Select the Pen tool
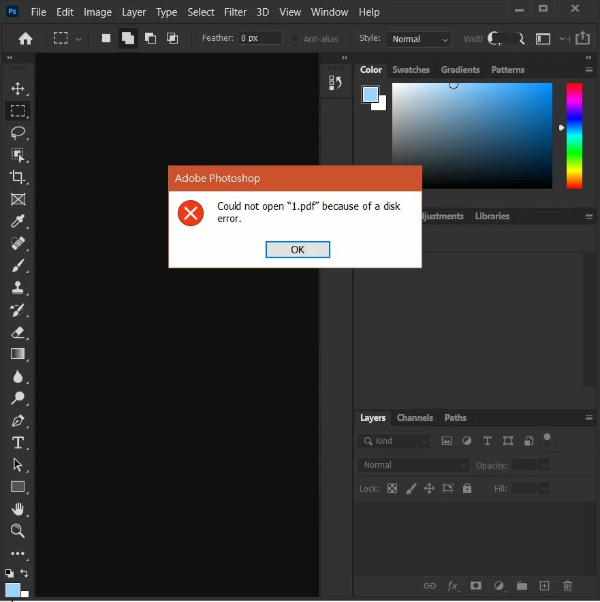Image resolution: width=600 pixels, height=602 pixels. tap(18, 421)
